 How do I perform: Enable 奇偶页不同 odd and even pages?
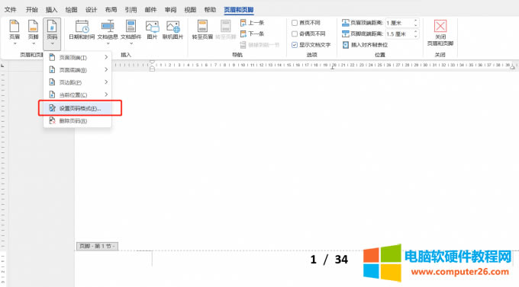point(295,33)
